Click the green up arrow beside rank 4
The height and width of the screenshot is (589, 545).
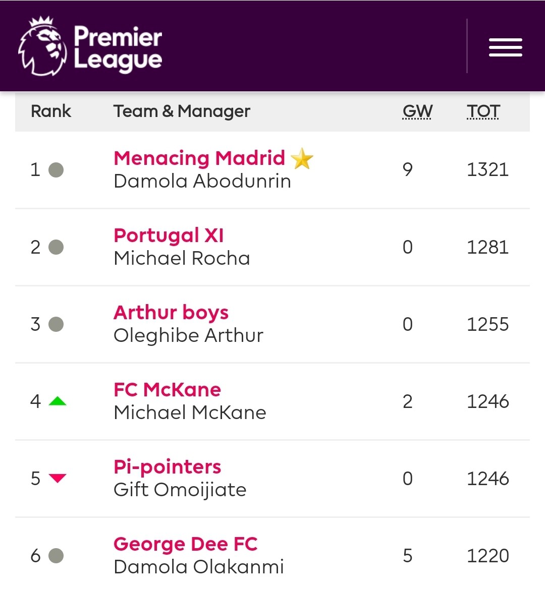pos(58,401)
